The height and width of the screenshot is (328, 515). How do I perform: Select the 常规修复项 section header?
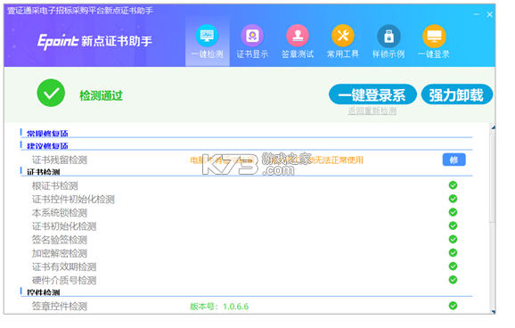click(47, 134)
